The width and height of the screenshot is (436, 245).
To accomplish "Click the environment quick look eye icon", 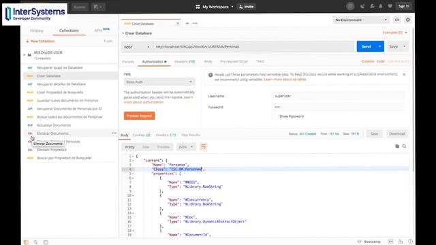I will pyautogui.click(x=396, y=20).
